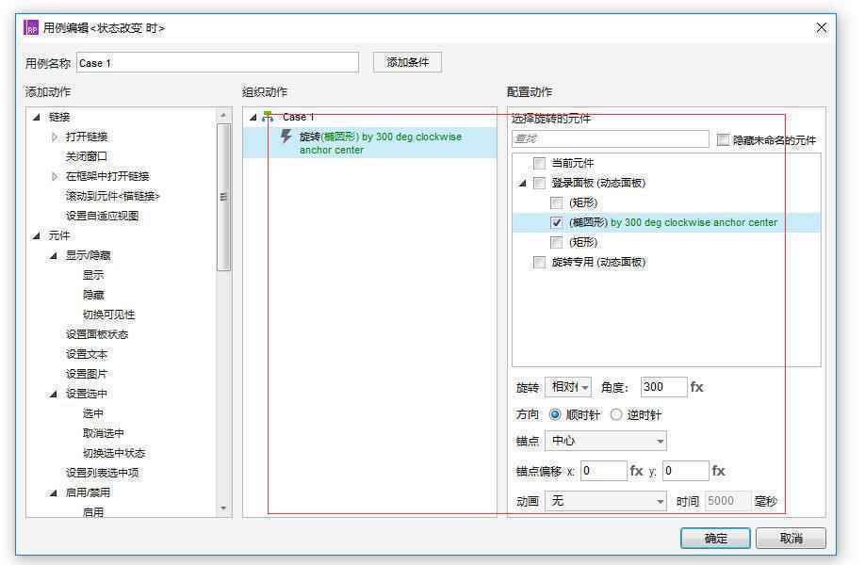Collapse the 链接 tree group
This screenshot has width=865, height=565.
point(37,117)
